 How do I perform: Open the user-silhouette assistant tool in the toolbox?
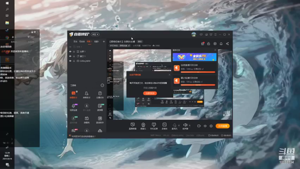point(87,95)
